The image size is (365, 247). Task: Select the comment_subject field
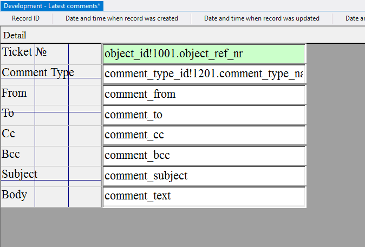coord(204,176)
